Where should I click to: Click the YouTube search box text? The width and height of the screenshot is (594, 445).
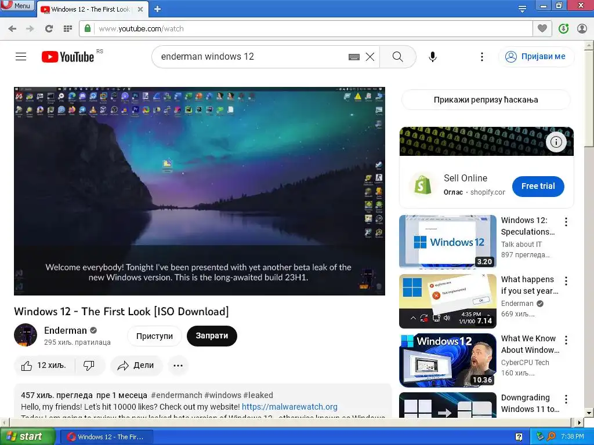[x=207, y=56]
